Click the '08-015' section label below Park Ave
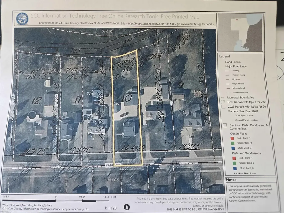 pos(113,180)
